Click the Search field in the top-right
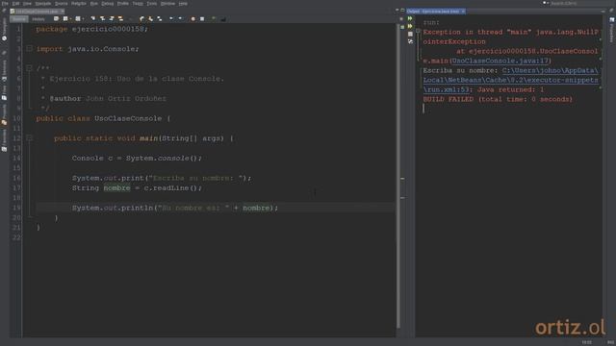This screenshot has width=616, height=346. pos(577,3)
